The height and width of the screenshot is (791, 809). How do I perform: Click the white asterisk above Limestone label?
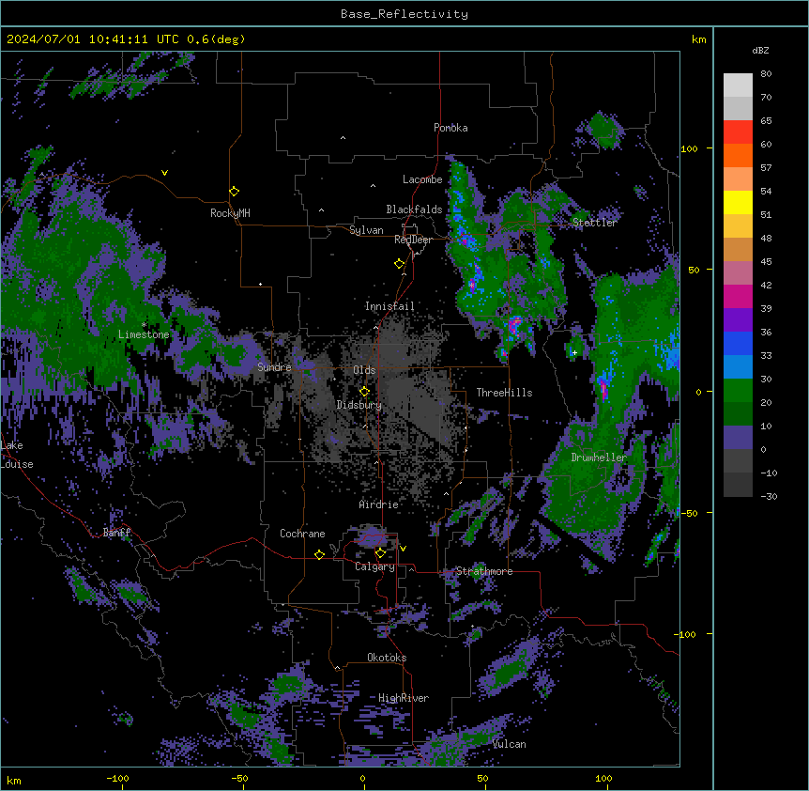(144, 325)
